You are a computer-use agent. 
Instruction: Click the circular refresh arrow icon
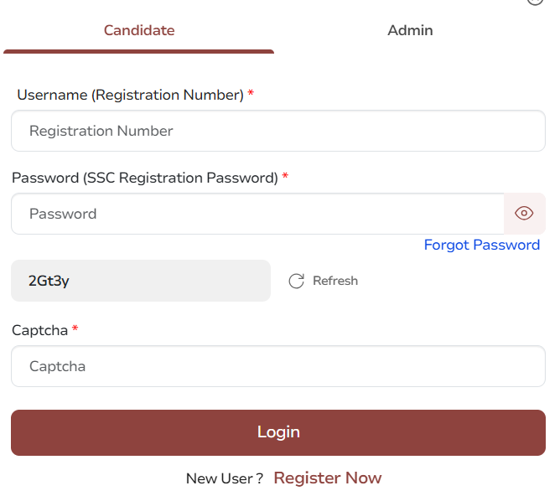click(x=296, y=281)
